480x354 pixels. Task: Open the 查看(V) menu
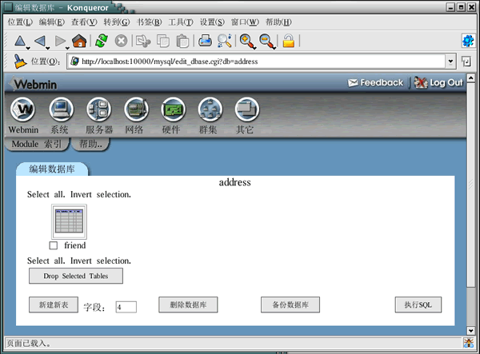tap(84, 22)
